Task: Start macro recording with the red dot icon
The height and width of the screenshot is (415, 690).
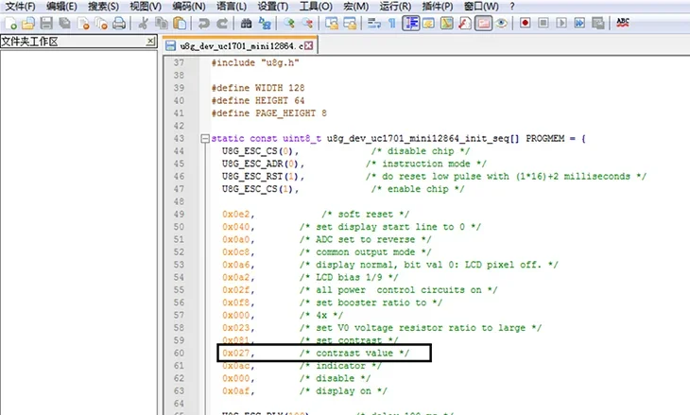Action: 525,23
